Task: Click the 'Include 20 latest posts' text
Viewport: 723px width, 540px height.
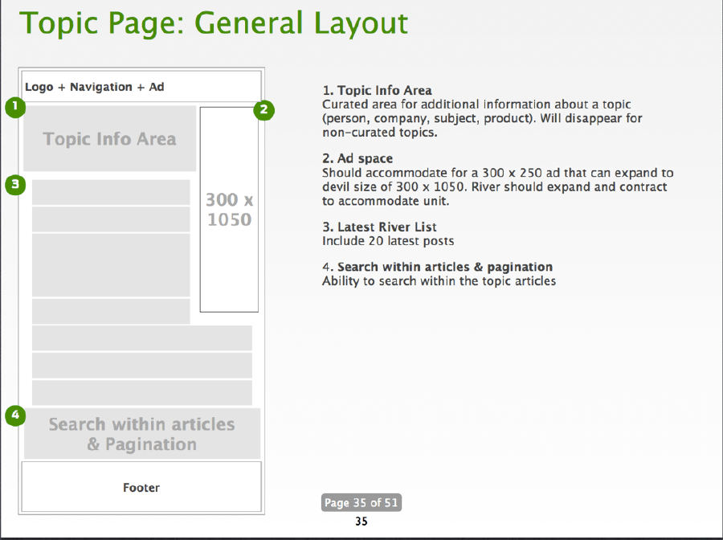Action: tap(388, 241)
